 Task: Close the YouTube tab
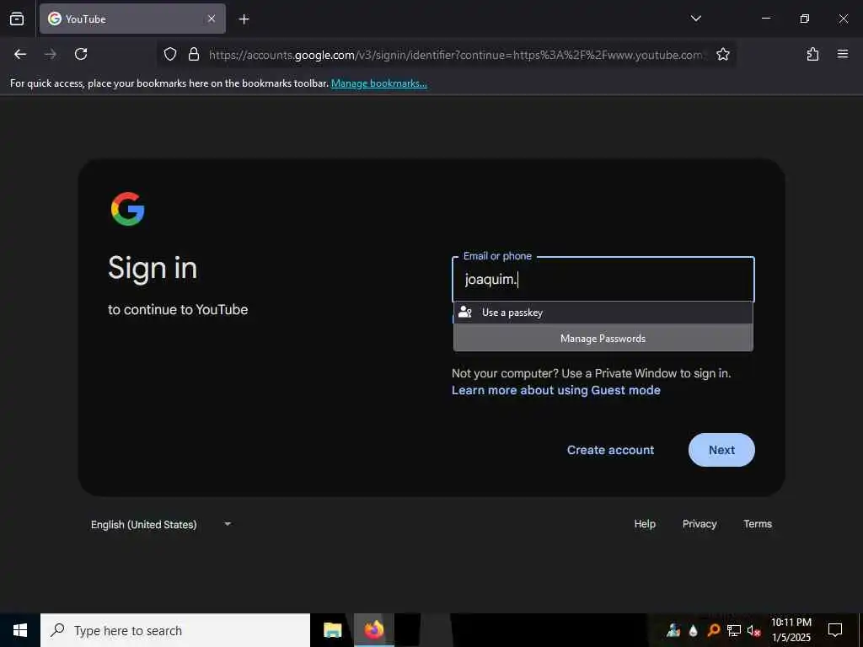[x=212, y=19]
